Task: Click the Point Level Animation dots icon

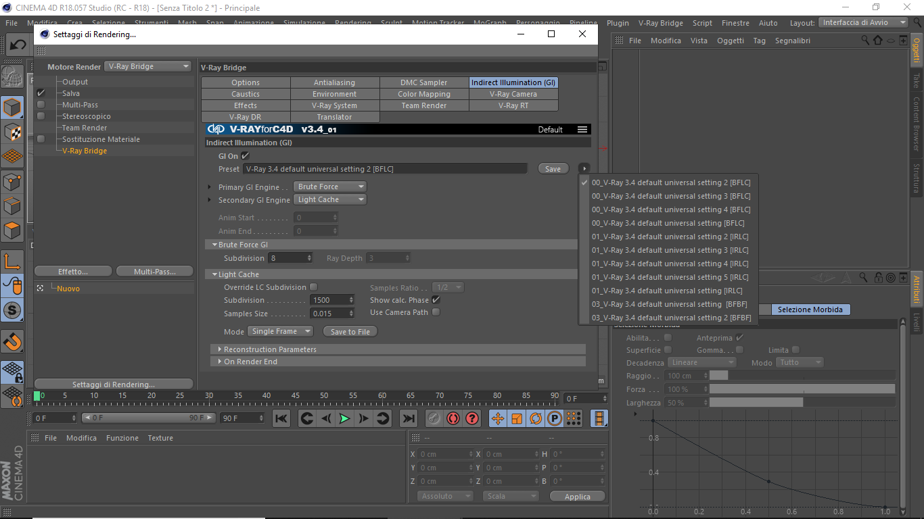Action: [574, 418]
